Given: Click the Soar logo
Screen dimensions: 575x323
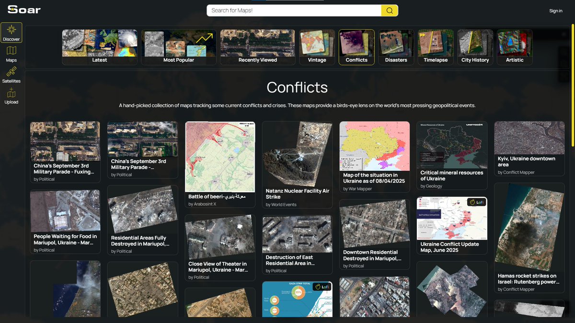Looking at the screenshot, I should pos(23,9).
